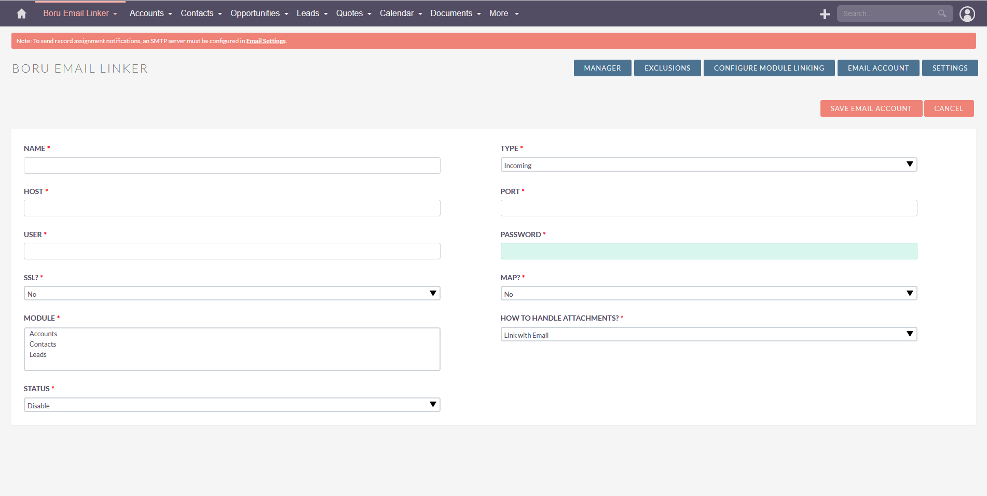Open the user profile avatar menu

coord(967,14)
